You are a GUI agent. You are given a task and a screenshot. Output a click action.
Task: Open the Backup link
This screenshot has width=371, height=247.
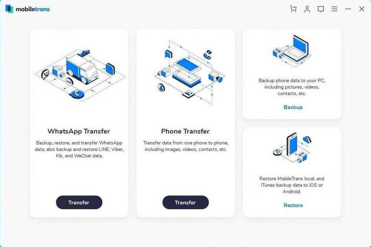point(293,107)
